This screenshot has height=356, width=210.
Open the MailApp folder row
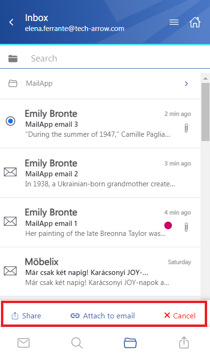(x=100, y=83)
